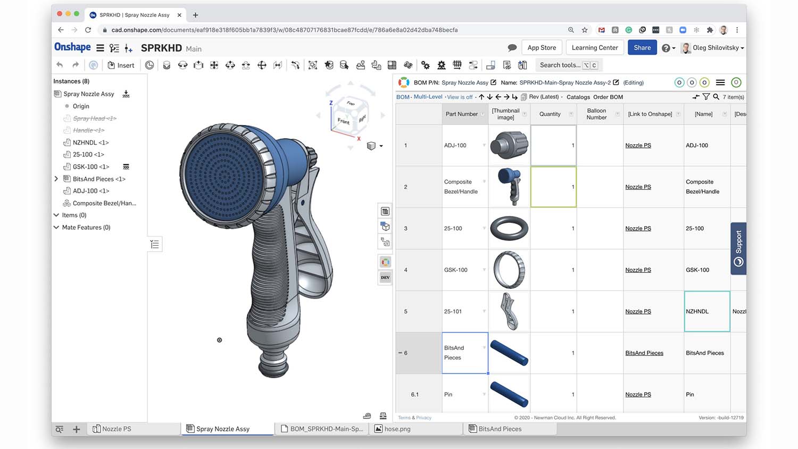Switch to the Nozzle PS tab
Viewport: 798px width, 449px height.
(x=116, y=429)
